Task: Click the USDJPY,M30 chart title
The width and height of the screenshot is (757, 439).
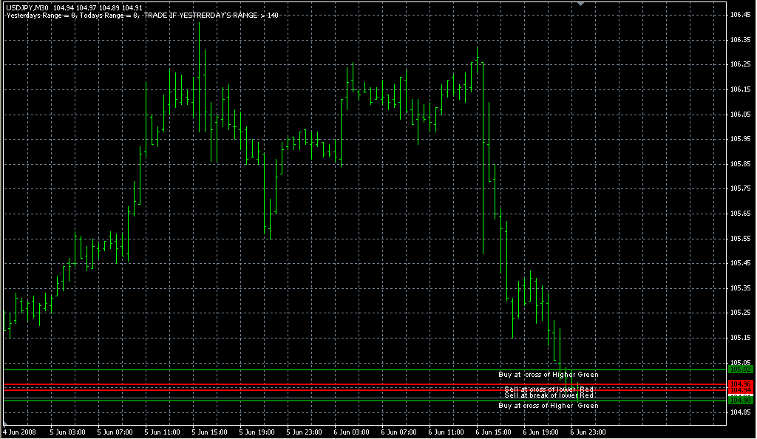Action: (27, 7)
